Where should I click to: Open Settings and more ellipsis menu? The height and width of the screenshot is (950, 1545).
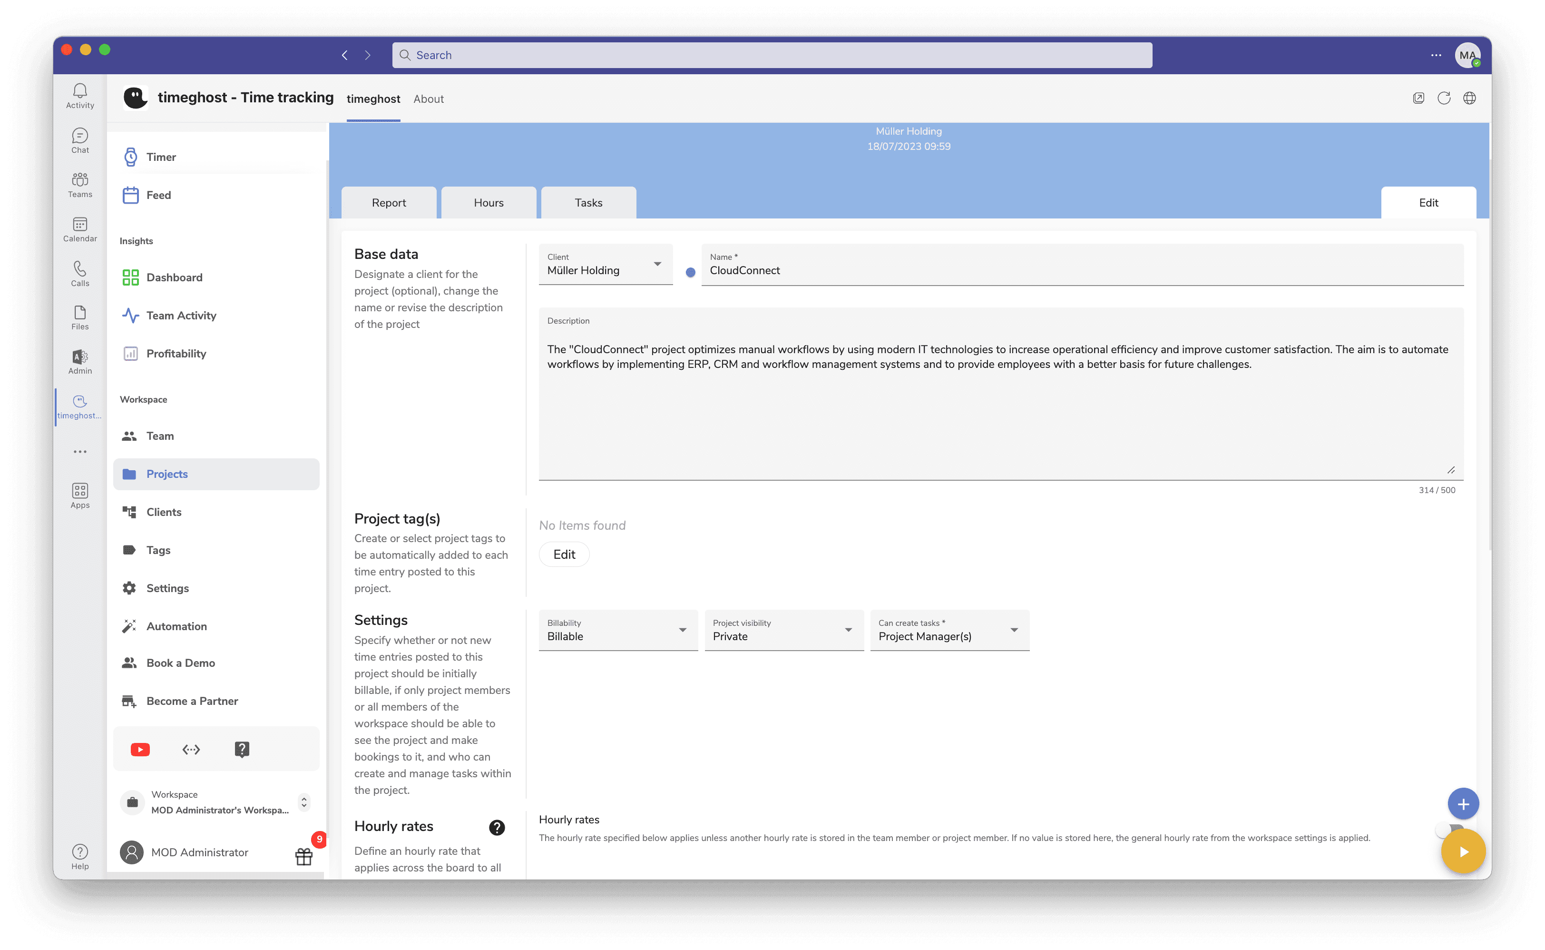tap(1436, 55)
